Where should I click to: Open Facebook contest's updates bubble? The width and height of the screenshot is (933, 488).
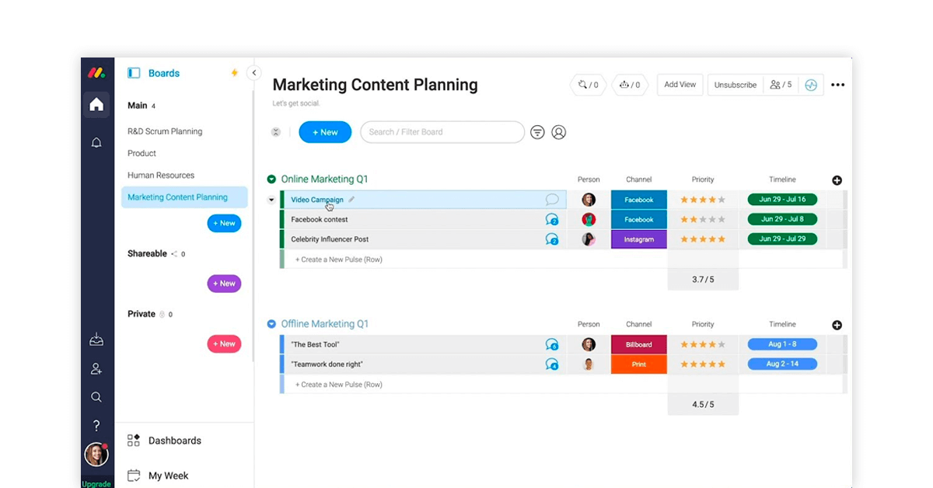pos(552,220)
